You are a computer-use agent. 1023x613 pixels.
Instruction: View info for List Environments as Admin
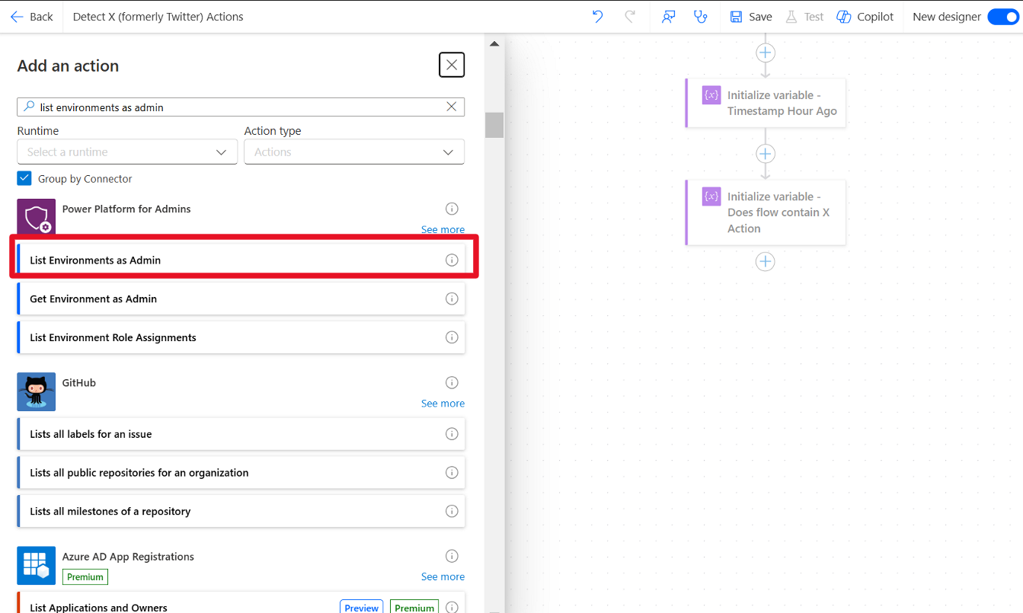452,260
